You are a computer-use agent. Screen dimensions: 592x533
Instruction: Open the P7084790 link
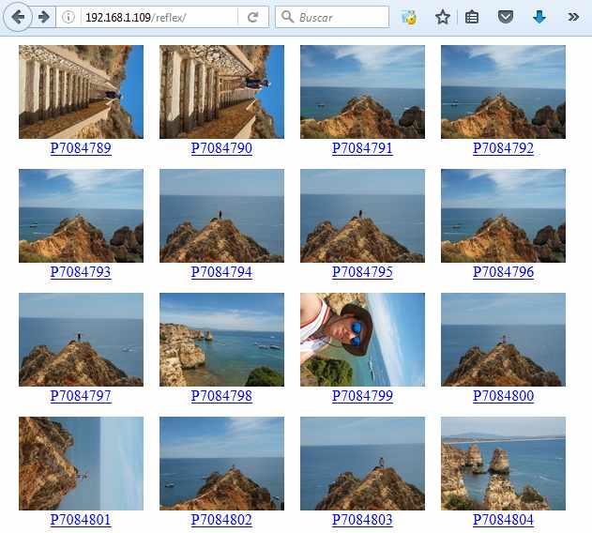(x=221, y=148)
